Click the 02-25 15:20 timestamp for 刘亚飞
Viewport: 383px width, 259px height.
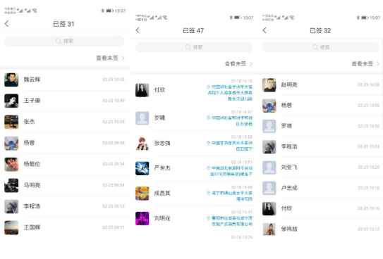(369, 167)
